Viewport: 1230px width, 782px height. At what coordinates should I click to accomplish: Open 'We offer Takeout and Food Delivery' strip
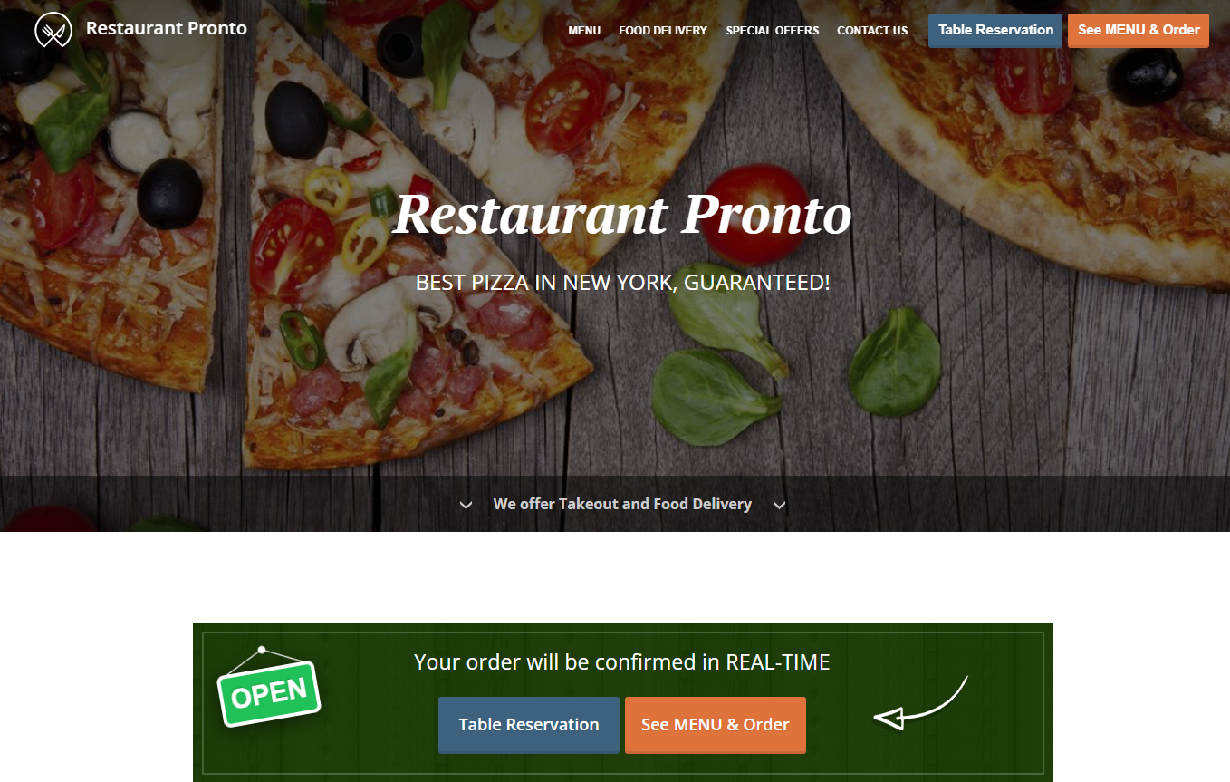tap(622, 504)
